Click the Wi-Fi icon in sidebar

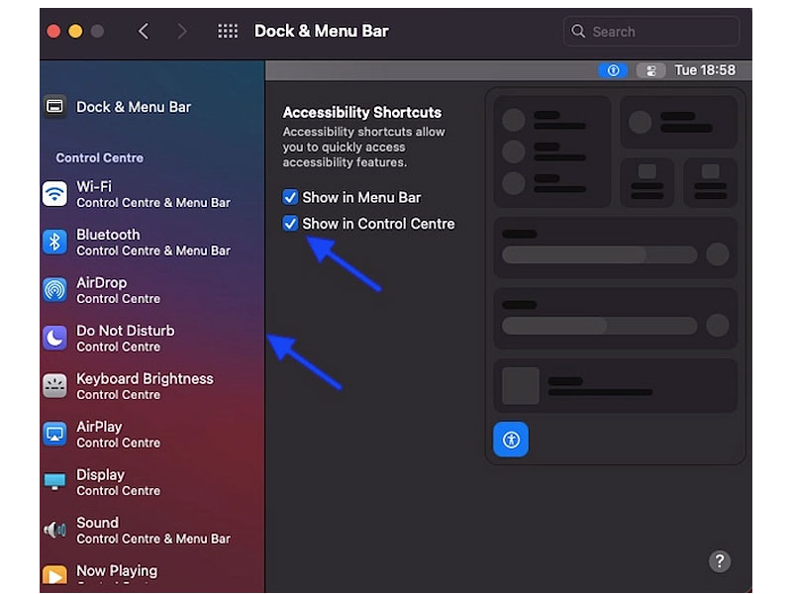coord(54,194)
